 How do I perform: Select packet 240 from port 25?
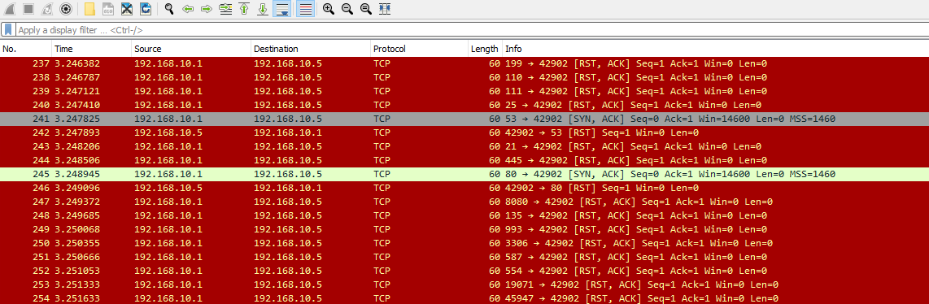[x=465, y=106]
